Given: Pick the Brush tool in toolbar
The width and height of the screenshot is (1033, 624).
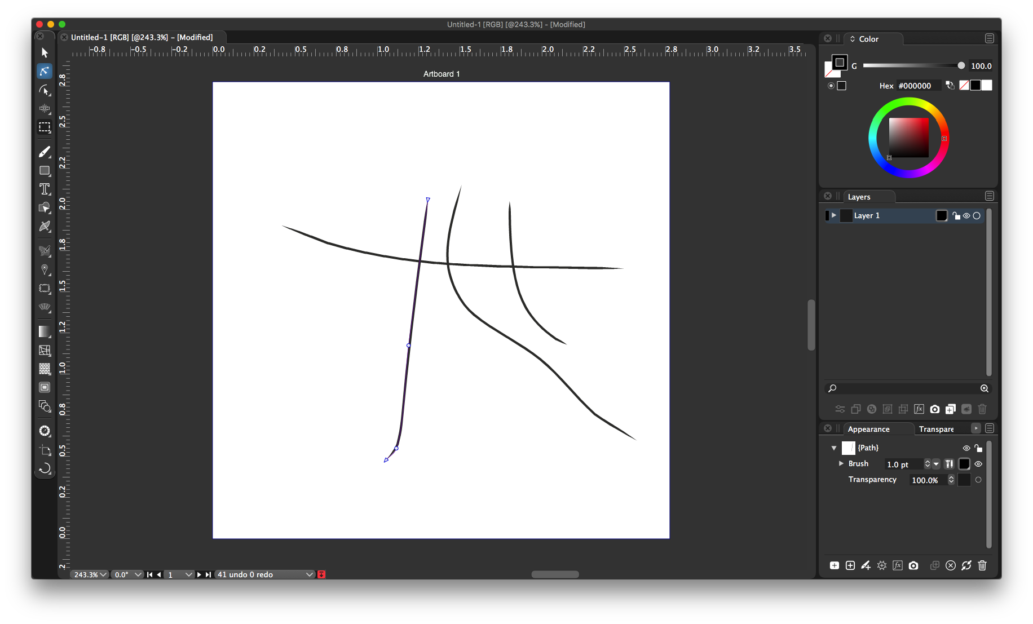Looking at the screenshot, I should click(45, 152).
